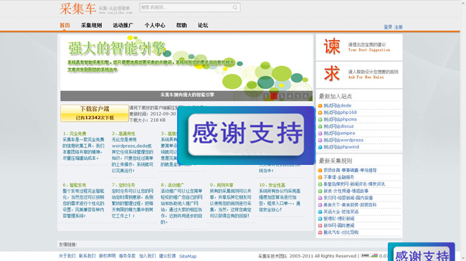This screenshot has height=261, width=466.
Task: Open the 测试网站wordpress link
Action: coord(343,140)
